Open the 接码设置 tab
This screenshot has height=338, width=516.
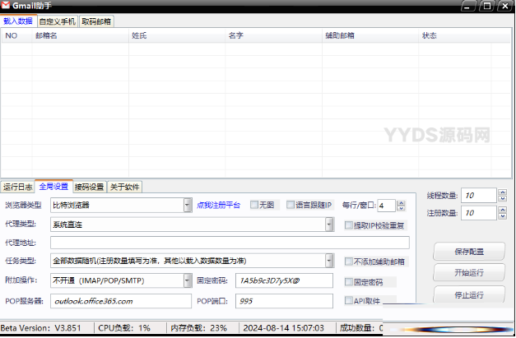point(90,187)
